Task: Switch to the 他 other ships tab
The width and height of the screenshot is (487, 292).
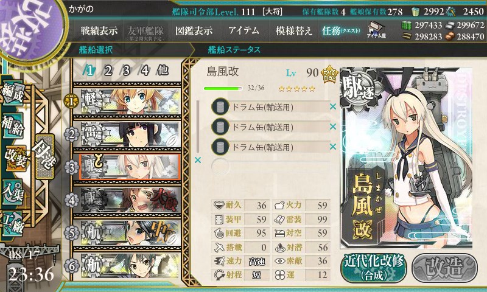Action: point(163,71)
